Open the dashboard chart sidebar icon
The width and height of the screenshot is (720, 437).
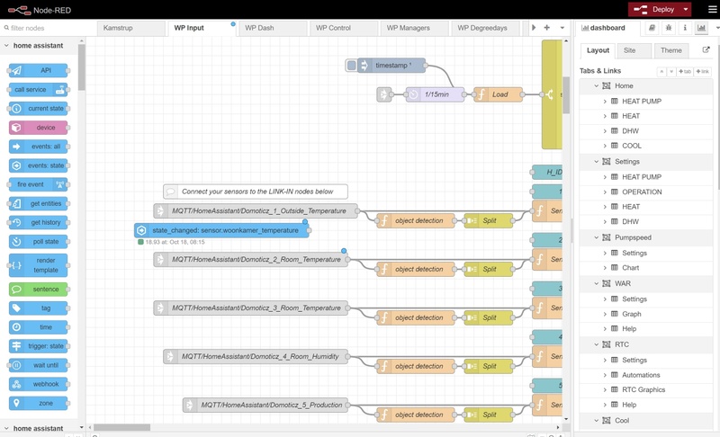pyautogui.click(x=702, y=28)
